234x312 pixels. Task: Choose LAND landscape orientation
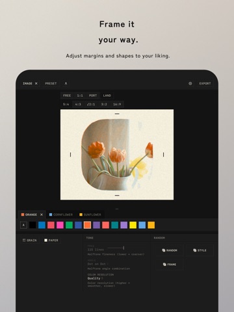click(x=107, y=96)
